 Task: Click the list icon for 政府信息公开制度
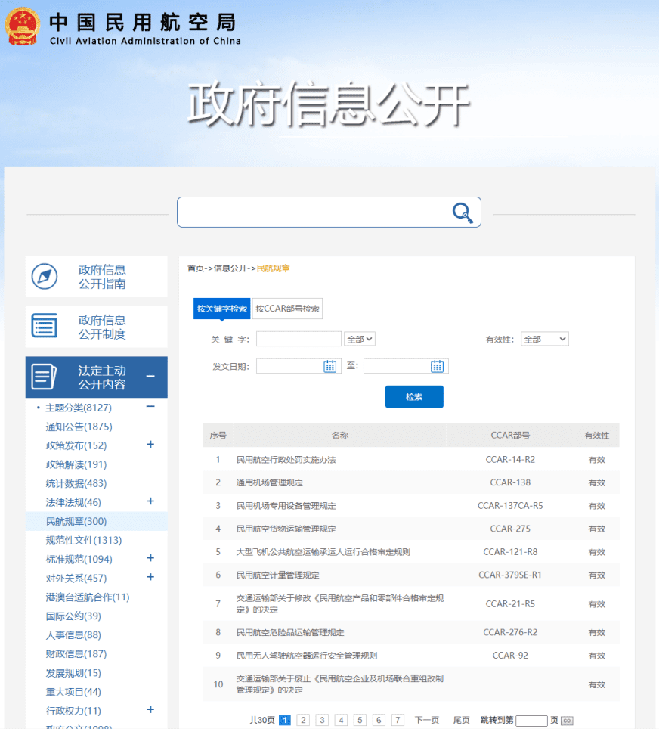[x=44, y=327]
